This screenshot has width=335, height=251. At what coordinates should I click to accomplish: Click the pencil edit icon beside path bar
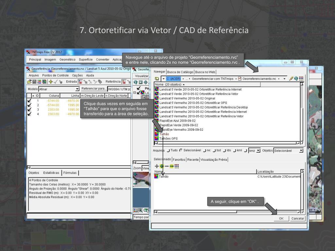(x=291, y=78)
